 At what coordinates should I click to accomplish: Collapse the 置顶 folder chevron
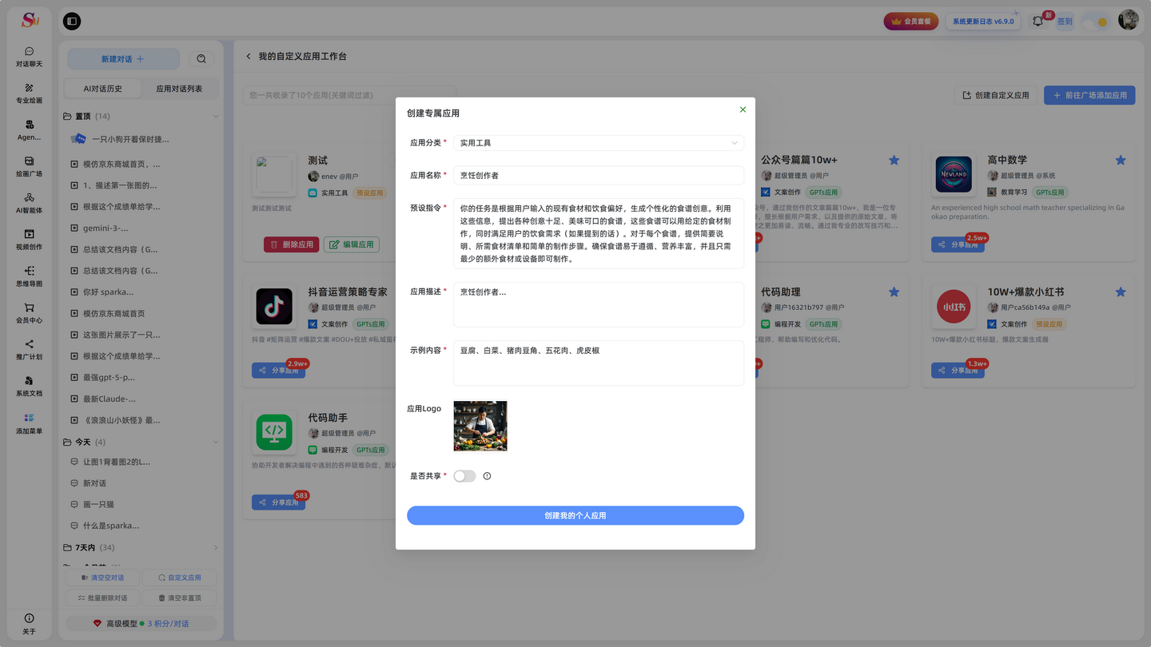215,117
